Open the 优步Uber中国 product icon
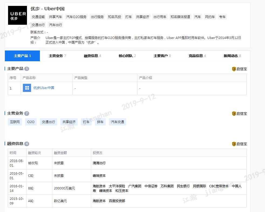This screenshot has width=265, height=212. click(x=27, y=88)
